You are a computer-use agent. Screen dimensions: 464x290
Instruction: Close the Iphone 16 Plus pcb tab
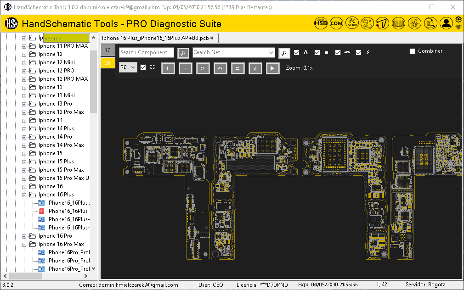click(212, 38)
